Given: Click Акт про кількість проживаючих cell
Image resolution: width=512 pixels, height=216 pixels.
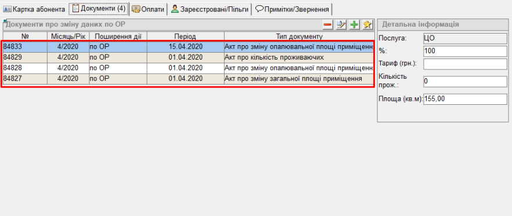Looking at the screenshot, I should coord(299,58).
